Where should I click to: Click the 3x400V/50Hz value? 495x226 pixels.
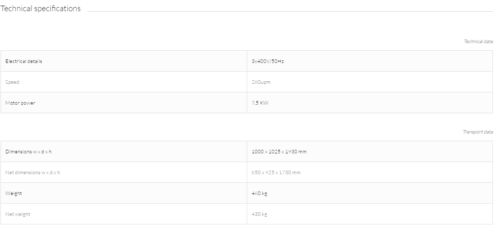[x=268, y=61]
